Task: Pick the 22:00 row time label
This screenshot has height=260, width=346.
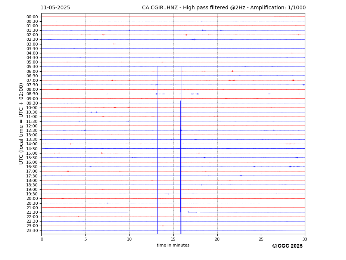Action: point(32,217)
